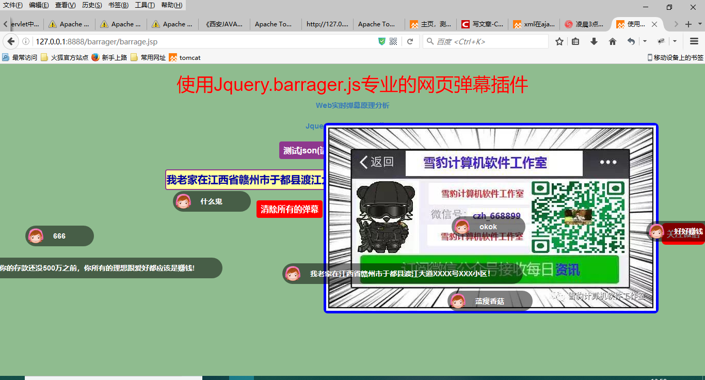Click the Web实时弹幕原理分析 link
The height and width of the screenshot is (380, 705).
click(x=352, y=105)
